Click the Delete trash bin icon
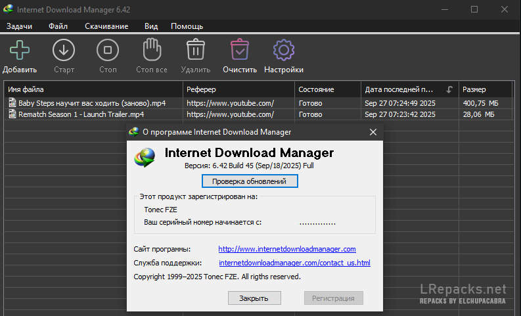Viewport: 521px width, 316px height. coord(196,50)
